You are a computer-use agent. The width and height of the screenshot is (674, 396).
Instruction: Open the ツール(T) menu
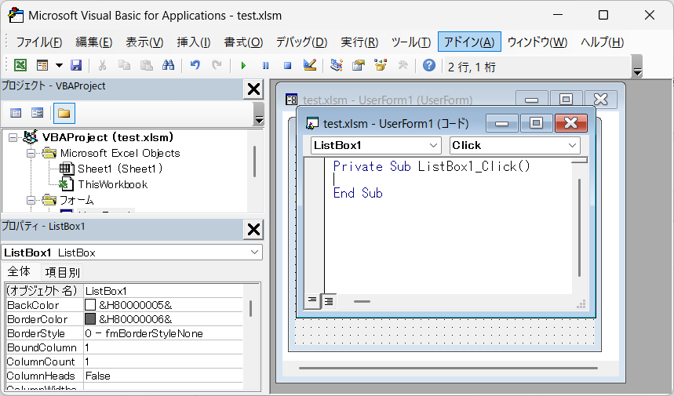[x=410, y=42]
